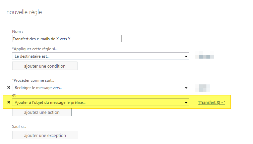Add an exception with "ajouter une exception"
Viewport: 253px width, 144px height.
45,135
